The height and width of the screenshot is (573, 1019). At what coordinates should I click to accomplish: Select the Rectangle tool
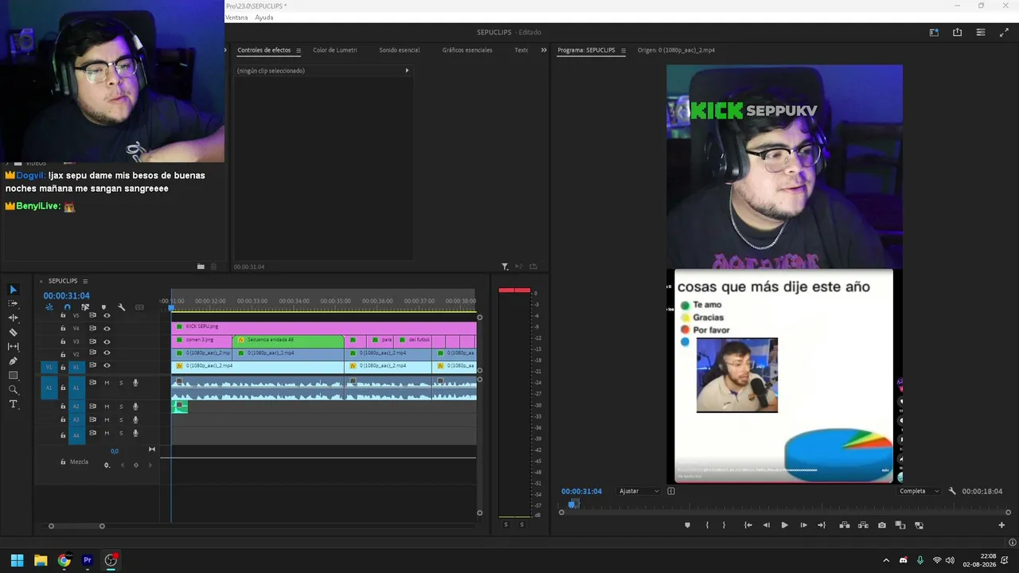(13, 376)
